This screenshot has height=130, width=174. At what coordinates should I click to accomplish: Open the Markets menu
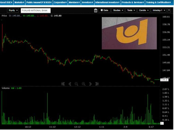coord(19,2)
